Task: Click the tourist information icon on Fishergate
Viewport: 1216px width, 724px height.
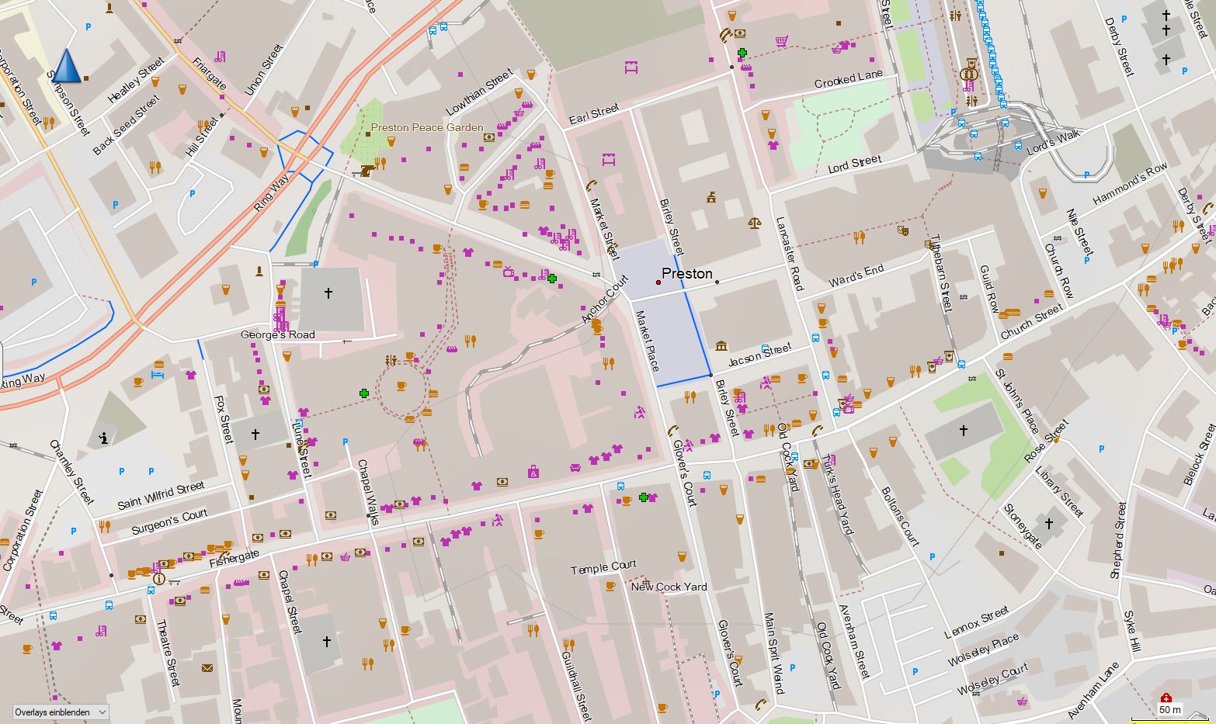Action: pyautogui.click(x=158, y=578)
